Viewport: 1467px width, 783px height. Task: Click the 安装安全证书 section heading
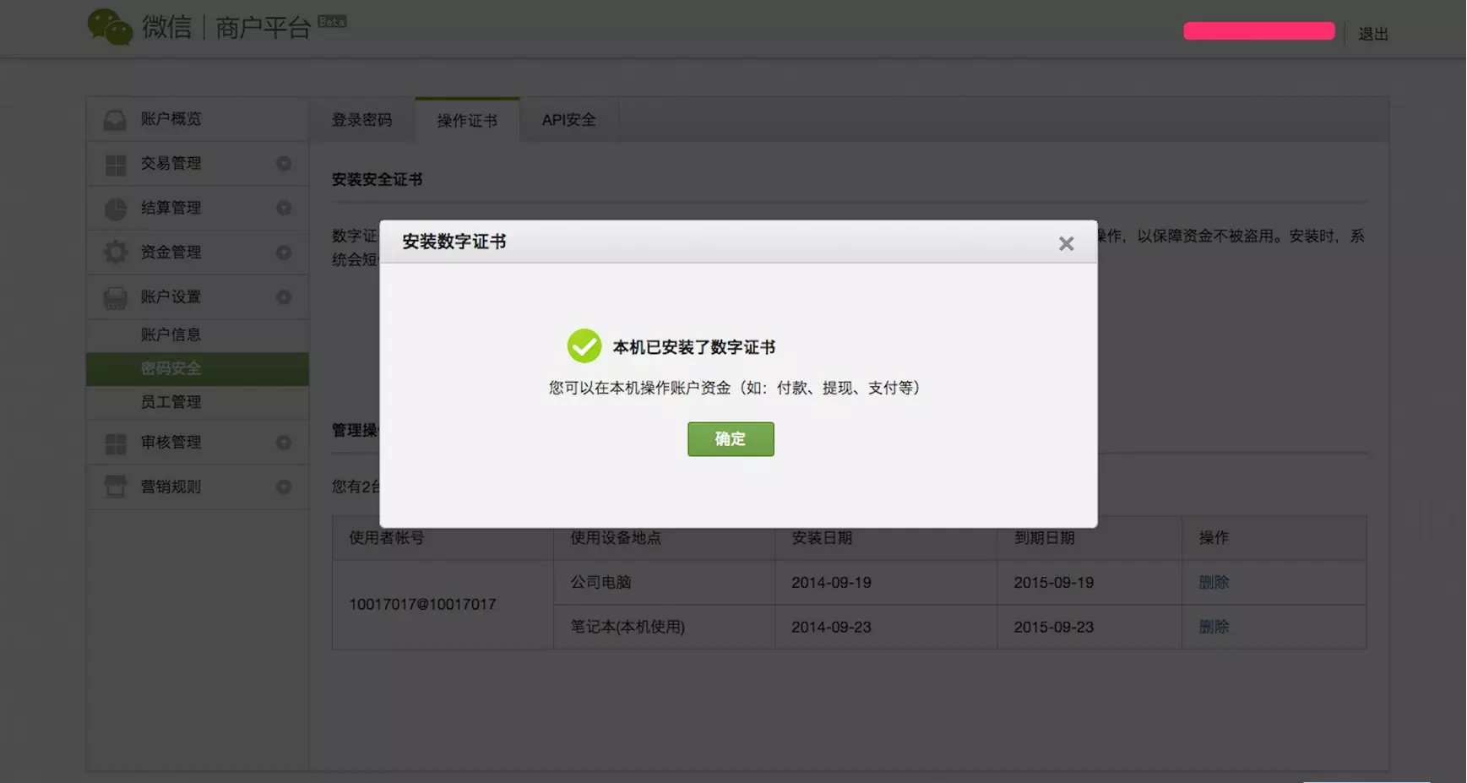tap(377, 180)
